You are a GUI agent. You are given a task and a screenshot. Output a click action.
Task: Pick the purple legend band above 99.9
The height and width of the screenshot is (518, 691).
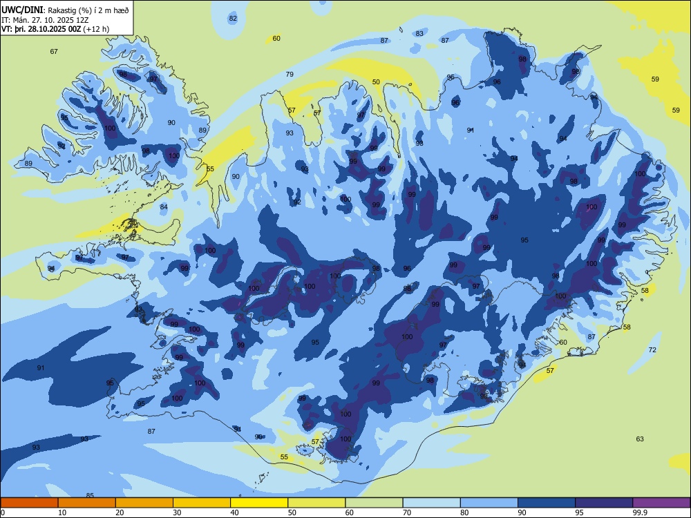coord(661,503)
